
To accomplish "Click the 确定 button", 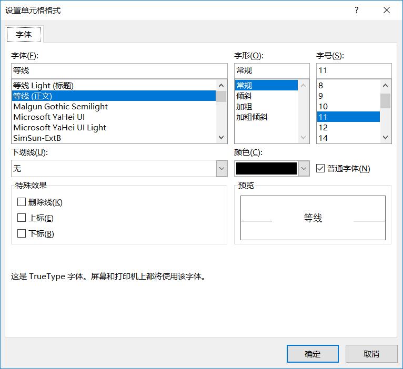I will (313, 354).
